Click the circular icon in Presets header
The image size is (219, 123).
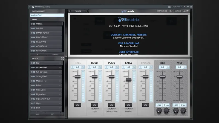[x=62, y=58]
